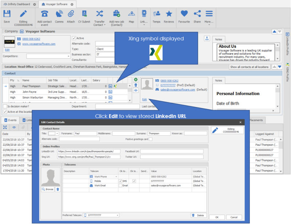
Task: Open LinkedIn icon on Paul Thompson's row
Action: pyautogui.click(x=110, y=86)
